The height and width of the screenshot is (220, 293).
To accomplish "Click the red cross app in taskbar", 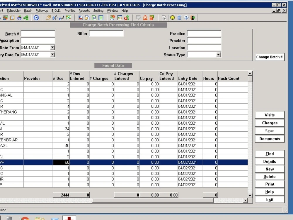I will pyautogui.click(x=69, y=218).
